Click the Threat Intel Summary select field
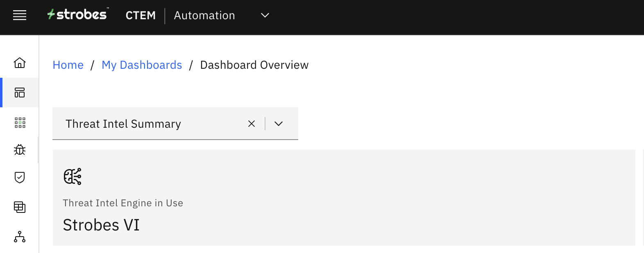The width and height of the screenshot is (644, 253). coord(147,124)
